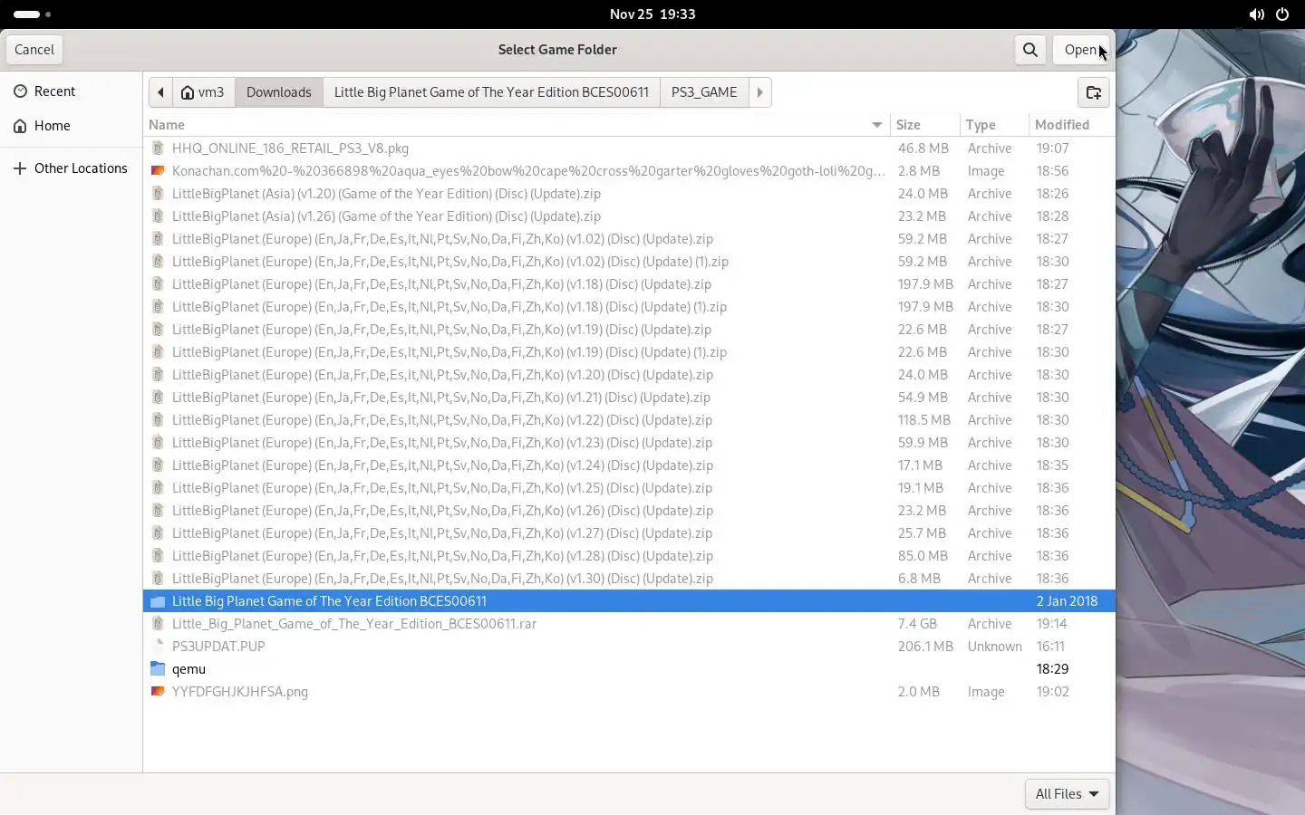Image resolution: width=1305 pixels, height=815 pixels.
Task: Sort by the Type column header
Action: click(x=994, y=125)
